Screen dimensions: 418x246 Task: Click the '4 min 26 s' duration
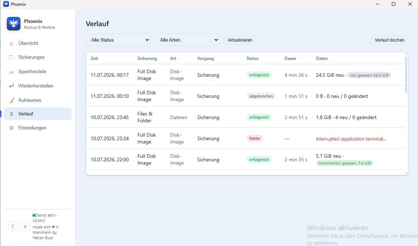pyautogui.click(x=296, y=75)
